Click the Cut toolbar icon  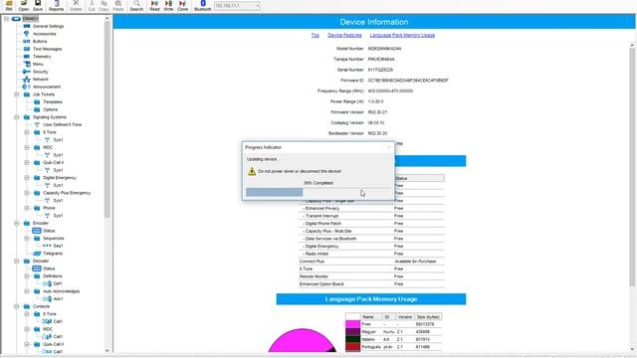92,5
